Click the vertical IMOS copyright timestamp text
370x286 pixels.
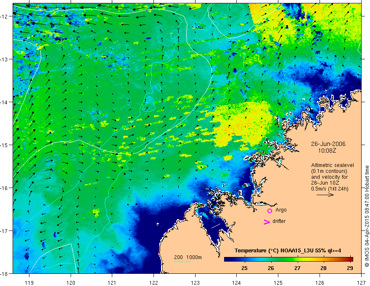[x=367, y=216]
